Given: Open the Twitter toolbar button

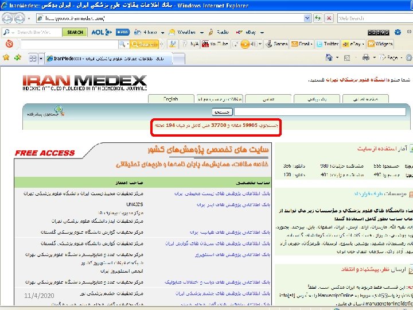Looking at the screenshot, I should pyautogui.click(x=328, y=44).
